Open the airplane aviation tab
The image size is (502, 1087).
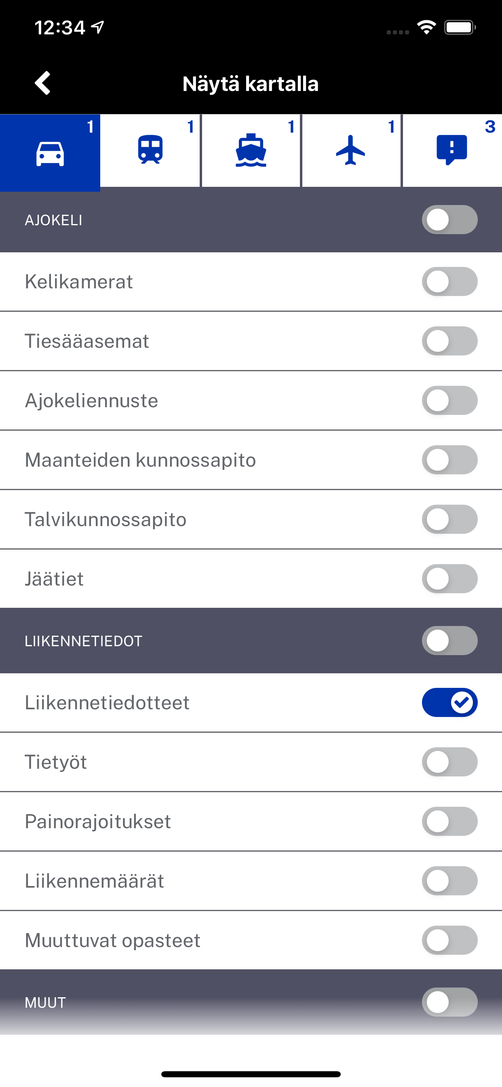click(x=351, y=150)
